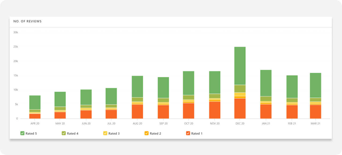
Task: Click the JUL 20 axis label
Action: point(111,124)
